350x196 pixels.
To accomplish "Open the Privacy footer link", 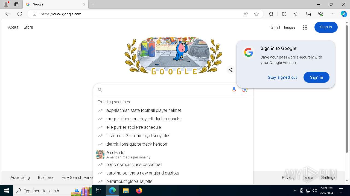I will point(288,177).
